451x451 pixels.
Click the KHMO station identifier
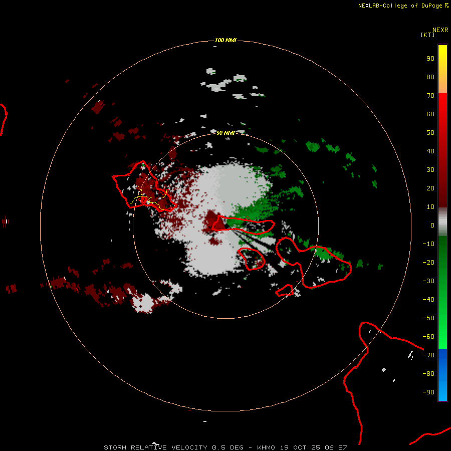point(267,447)
